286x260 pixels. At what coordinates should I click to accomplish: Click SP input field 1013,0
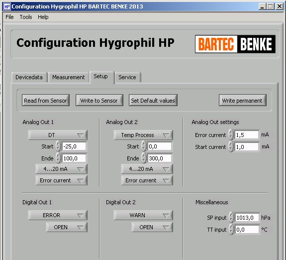coord(247,218)
